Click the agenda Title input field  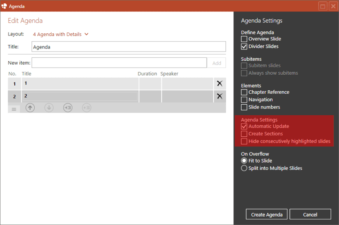point(128,47)
